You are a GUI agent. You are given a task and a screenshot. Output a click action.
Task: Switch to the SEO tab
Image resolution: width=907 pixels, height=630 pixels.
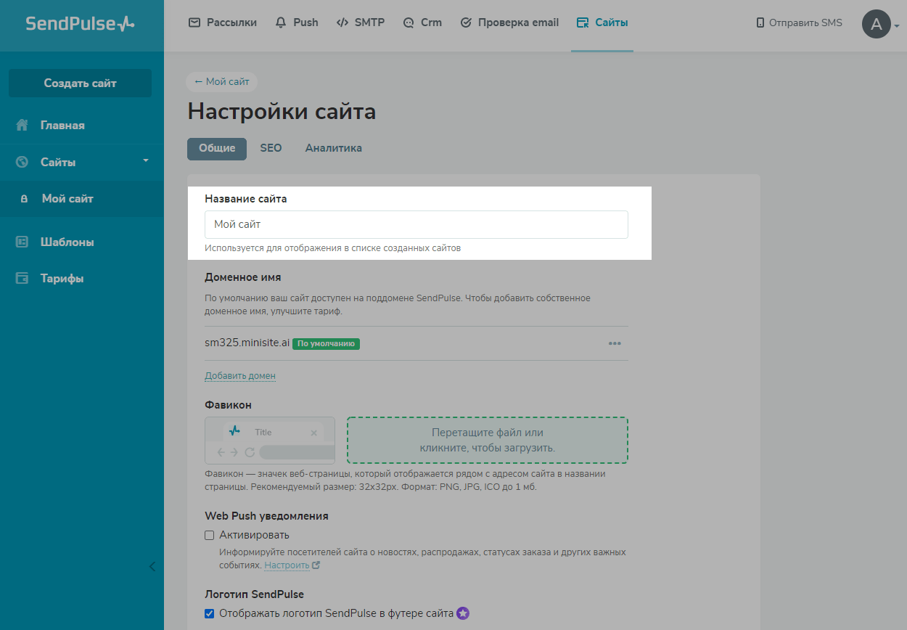(x=271, y=148)
